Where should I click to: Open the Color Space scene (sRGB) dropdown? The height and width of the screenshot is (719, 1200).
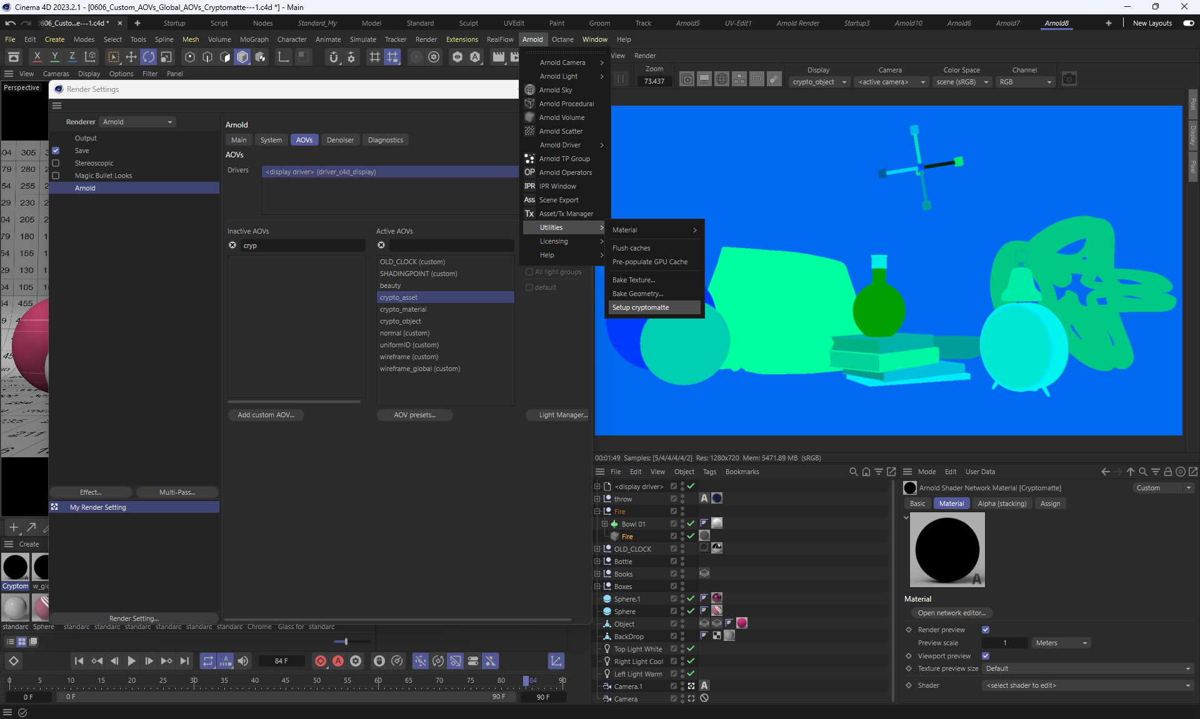click(x=962, y=82)
